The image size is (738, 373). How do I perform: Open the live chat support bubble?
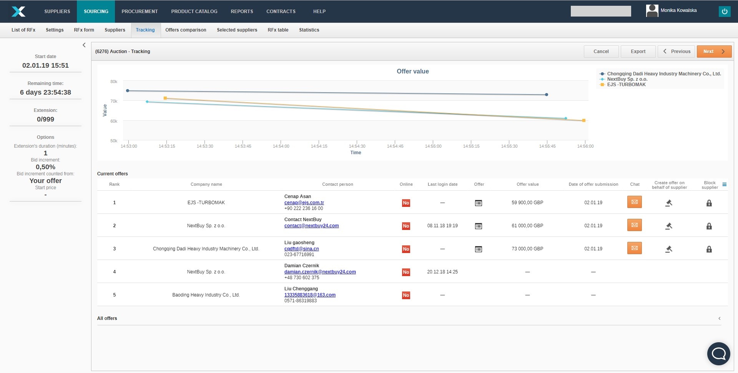click(x=718, y=353)
